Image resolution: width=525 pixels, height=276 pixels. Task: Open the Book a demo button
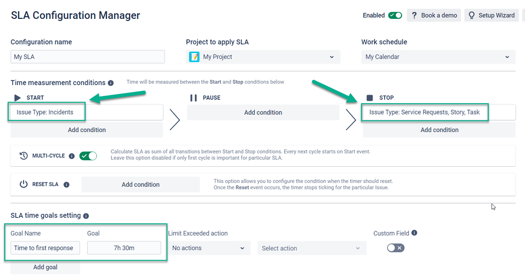pos(434,15)
